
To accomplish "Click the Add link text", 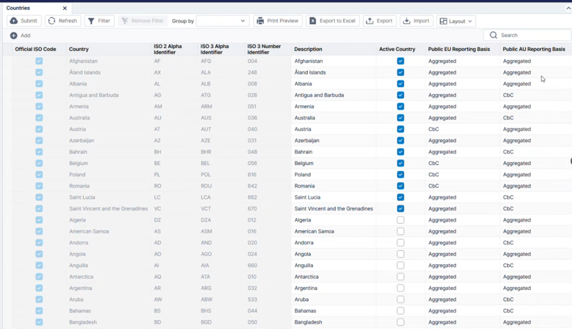I will pos(26,36).
